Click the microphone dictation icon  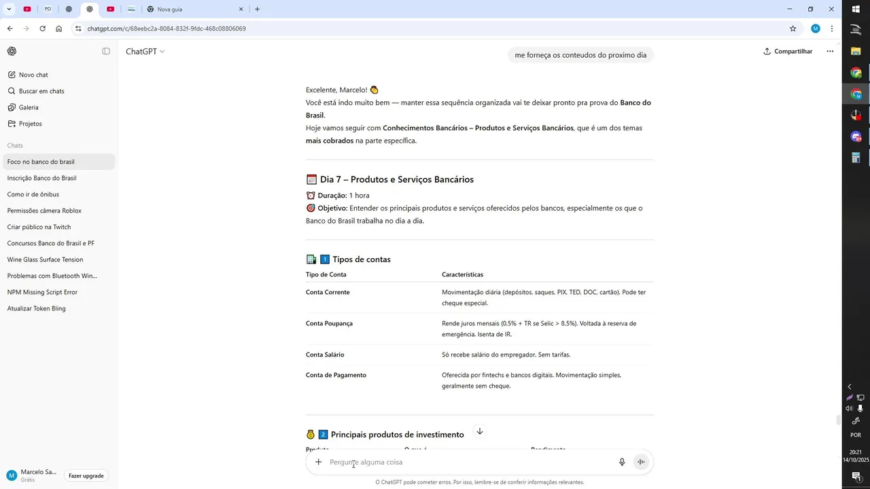[x=622, y=462]
